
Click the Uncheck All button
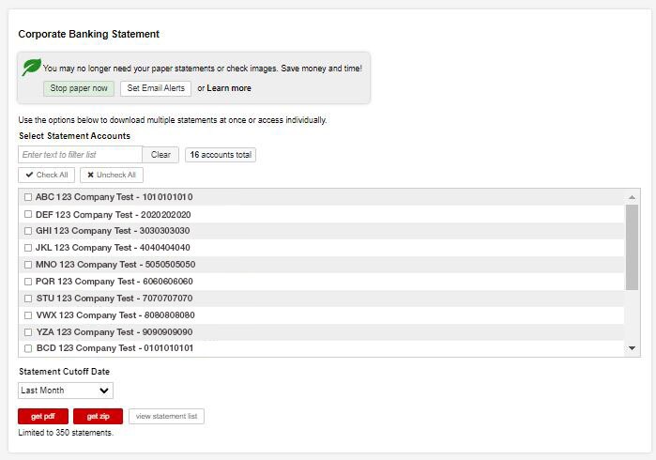[x=112, y=175]
